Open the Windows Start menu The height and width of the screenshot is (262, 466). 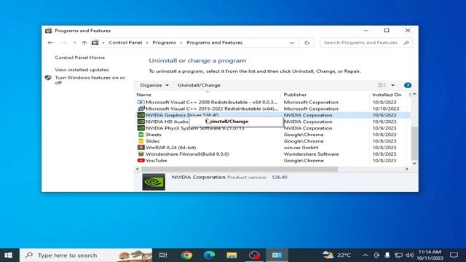click(8, 255)
